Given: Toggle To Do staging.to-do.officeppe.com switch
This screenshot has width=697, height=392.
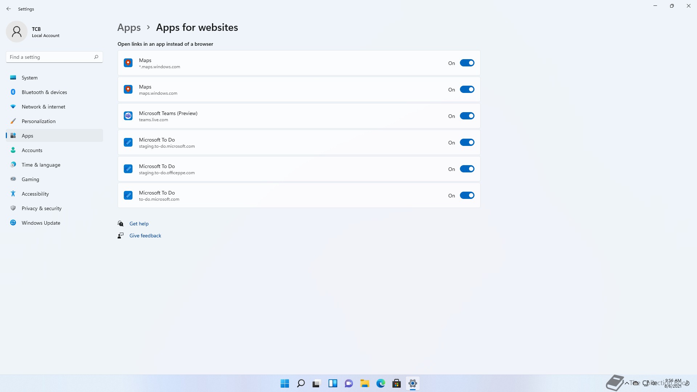Looking at the screenshot, I should coord(467,169).
